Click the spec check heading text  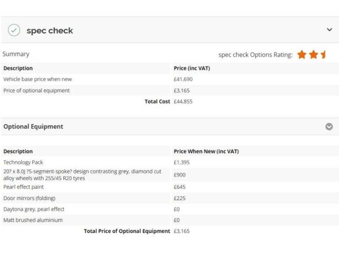click(50, 30)
